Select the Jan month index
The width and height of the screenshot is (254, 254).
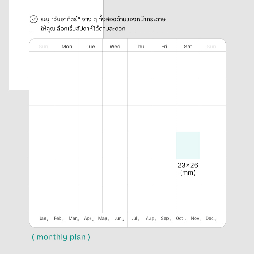(x=44, y=219)
